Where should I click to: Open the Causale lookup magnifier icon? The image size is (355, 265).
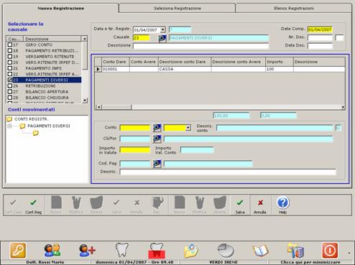[162, 38]
